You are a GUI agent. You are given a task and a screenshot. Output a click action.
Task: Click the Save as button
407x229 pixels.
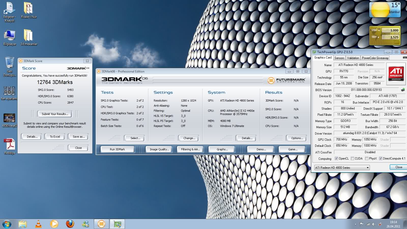point(79,137)
